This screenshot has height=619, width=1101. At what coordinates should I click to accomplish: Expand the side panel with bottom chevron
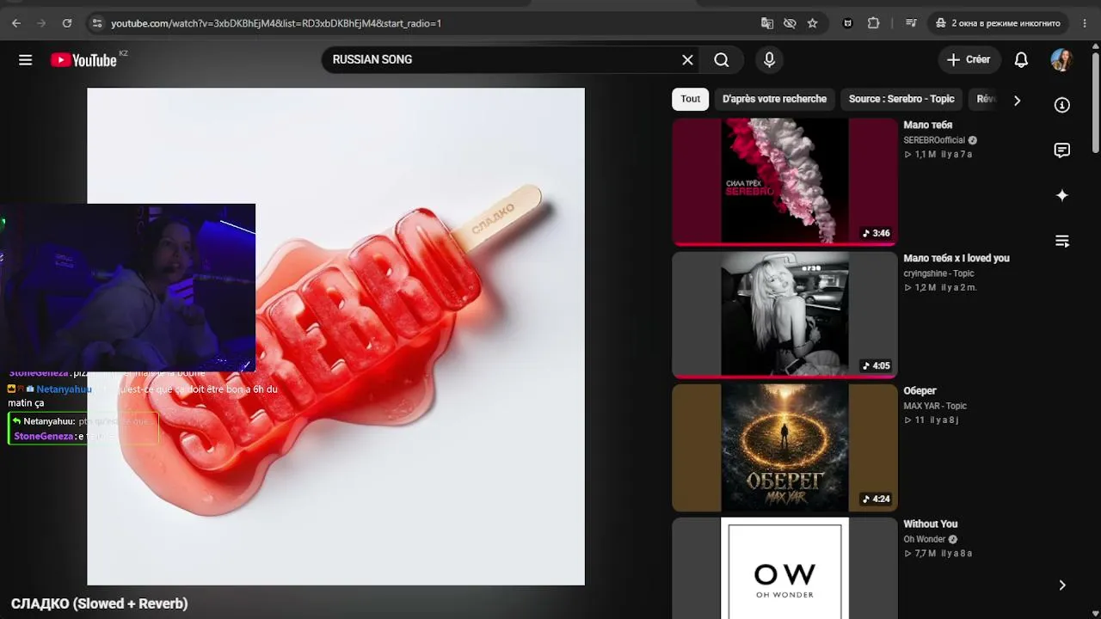(x=1062, y=585)
